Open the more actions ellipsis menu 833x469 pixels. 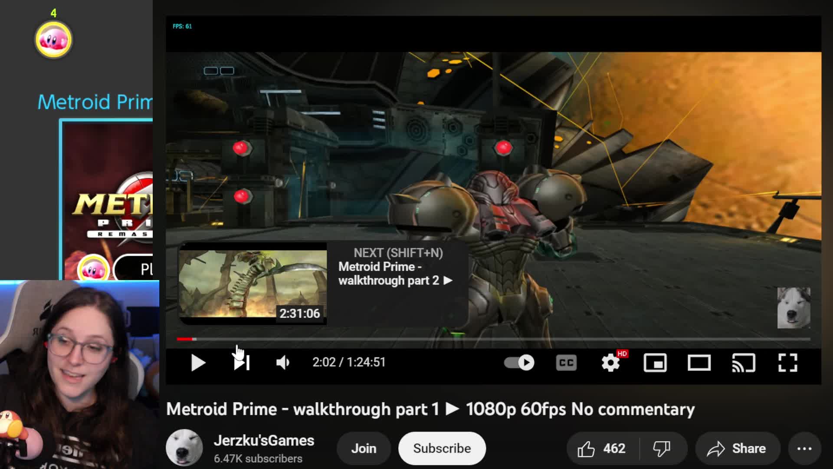click(x=804, y=448)
